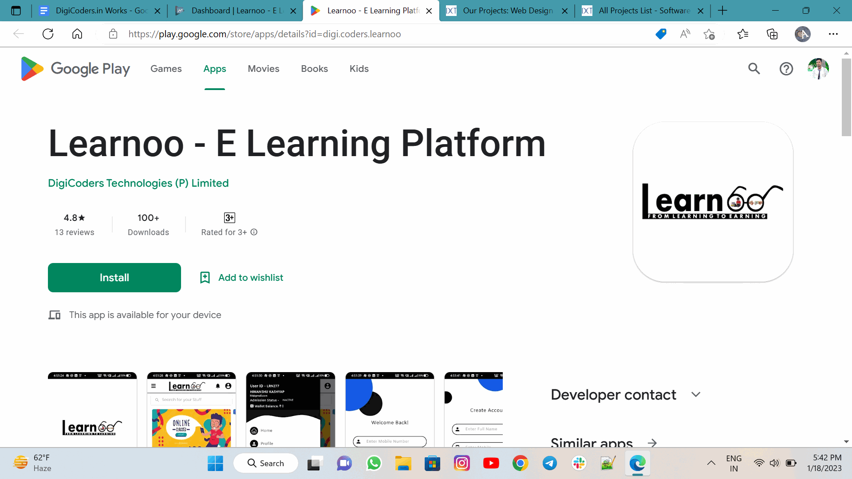852x479 pixels.
Task: Open the Wi-Fi network tray icon
Action: coord(759,463)
